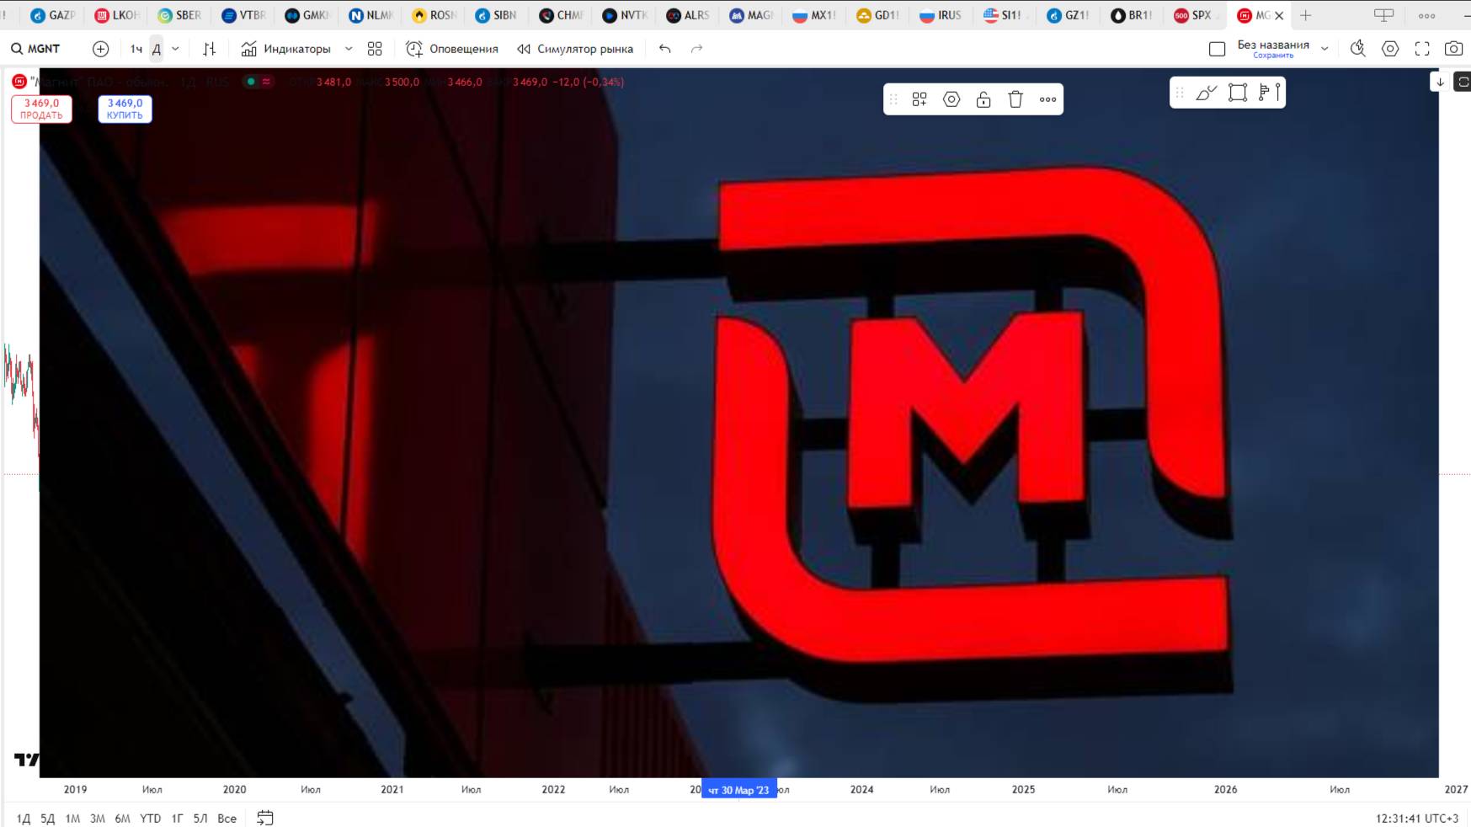Click the ПРОДАТЬ 3469,0 sell button

click(x=41, y=109)
